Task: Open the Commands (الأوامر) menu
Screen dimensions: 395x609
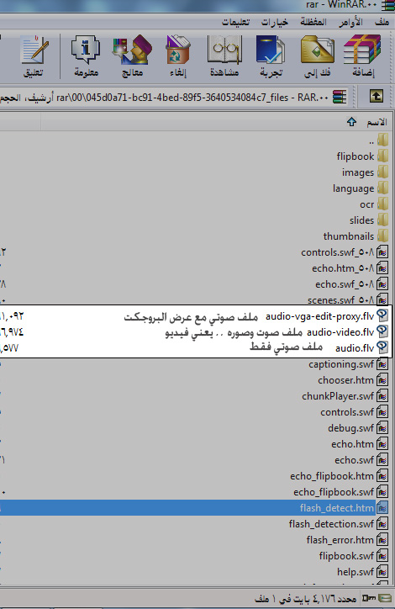Action: (350, 22)
